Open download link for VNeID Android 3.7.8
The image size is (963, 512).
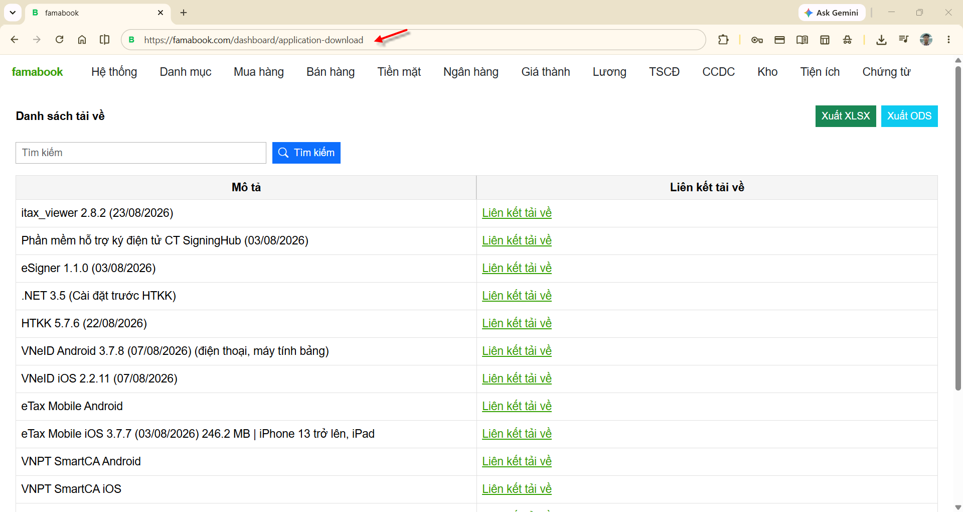(517, 351)
